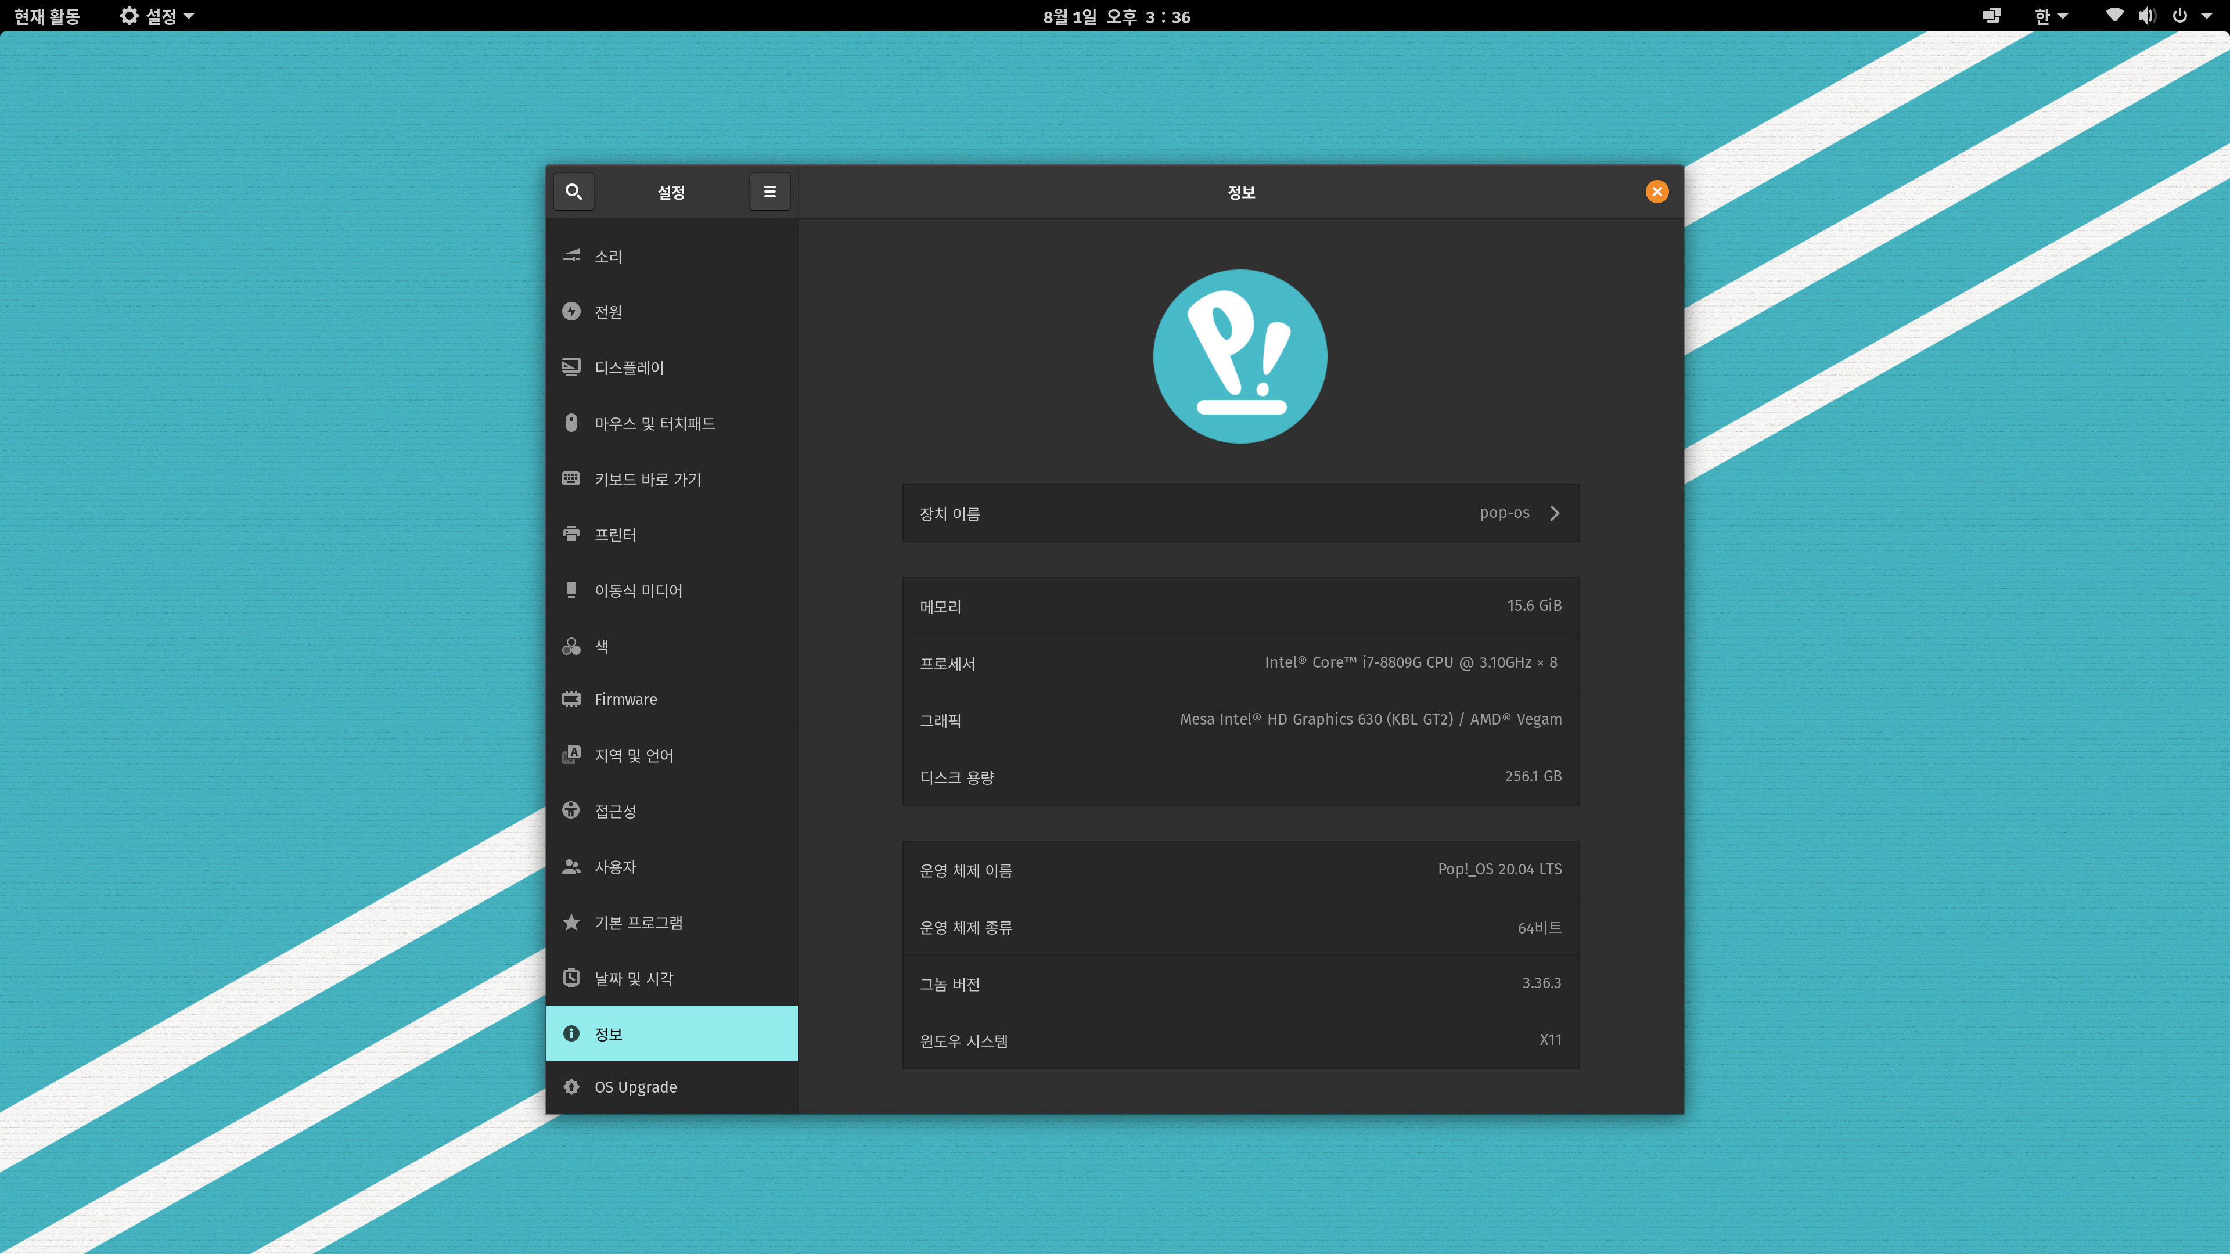Click the search magnifier icon in Settings
Screen dimensions: 2230x1254
click(x=573, y=191)
